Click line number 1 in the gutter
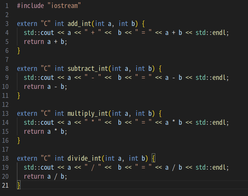Screen dimensions: 248x196 click(x=7, y=6)
